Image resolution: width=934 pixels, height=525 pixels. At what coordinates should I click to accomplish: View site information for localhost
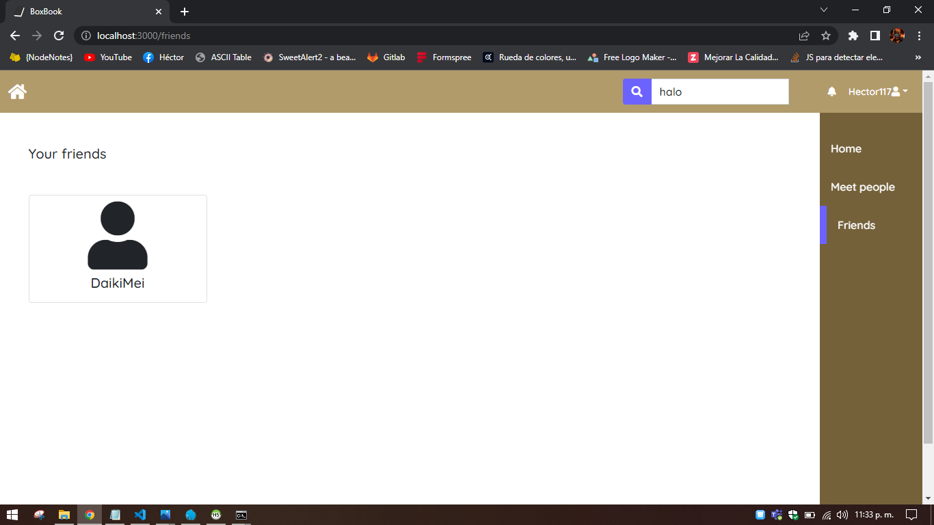coord(86,36)
